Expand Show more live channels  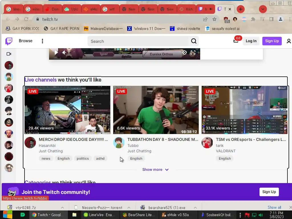tap(155, 169)
